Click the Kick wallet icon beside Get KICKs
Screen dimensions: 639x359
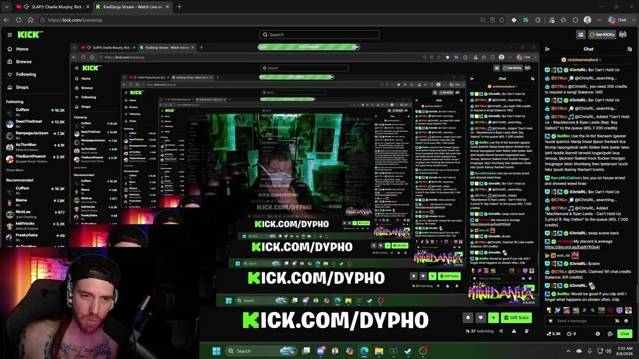coord(581,35)
